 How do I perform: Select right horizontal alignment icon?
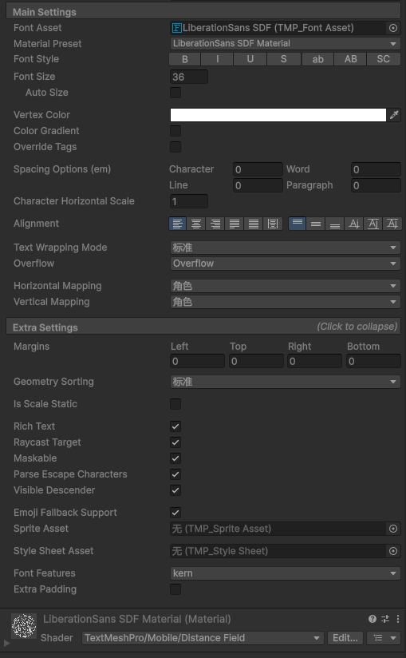click(215, 224)
